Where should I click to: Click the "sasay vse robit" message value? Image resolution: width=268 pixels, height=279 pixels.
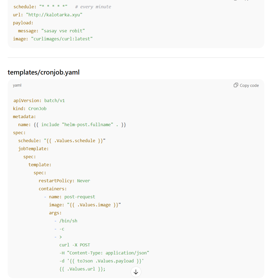pyautogui.click(x=63, y=31)
